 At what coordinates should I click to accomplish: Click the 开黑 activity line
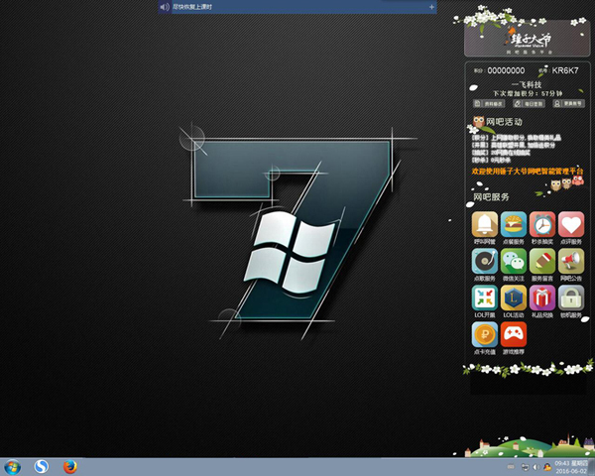pyautogui.click(x=513, y=145)
